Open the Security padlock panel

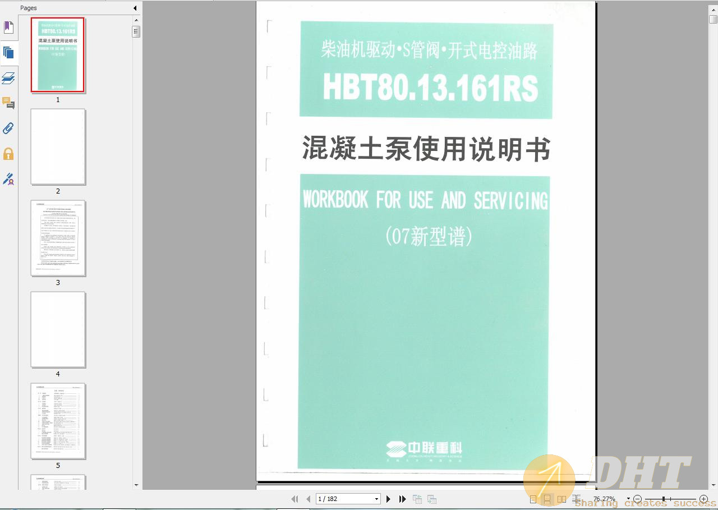pos(8,154)
